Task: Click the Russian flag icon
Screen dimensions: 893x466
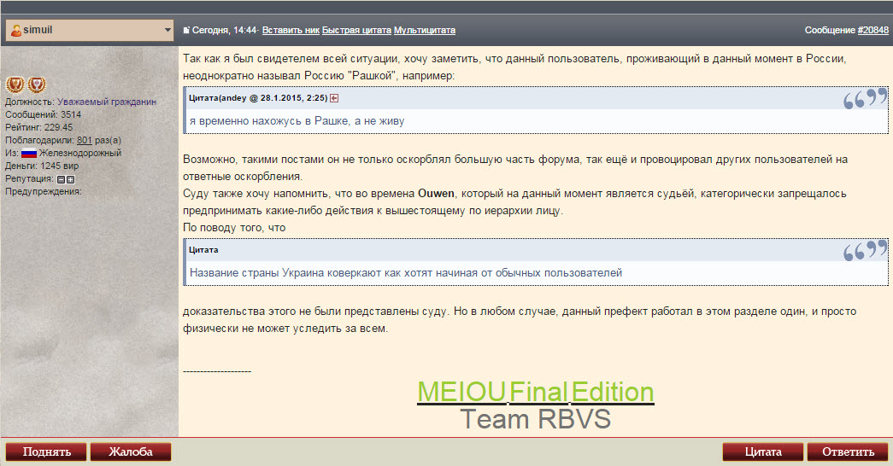Action: tap(29, 153)
